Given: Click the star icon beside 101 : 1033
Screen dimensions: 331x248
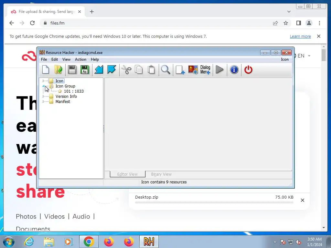Looking at the screenshot, I should 60,91.
